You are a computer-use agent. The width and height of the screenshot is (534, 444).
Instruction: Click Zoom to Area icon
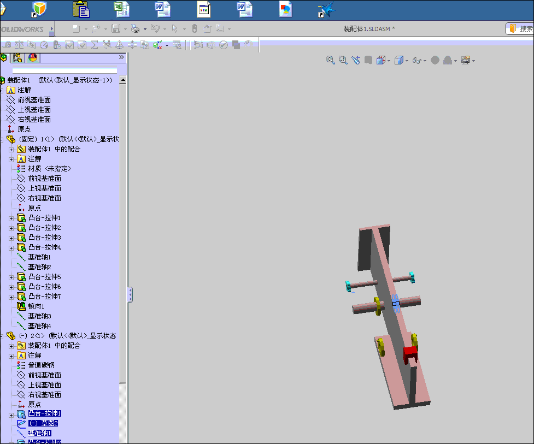[343, 60]
